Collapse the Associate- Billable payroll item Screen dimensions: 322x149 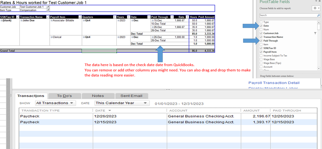tap(52, 21)
